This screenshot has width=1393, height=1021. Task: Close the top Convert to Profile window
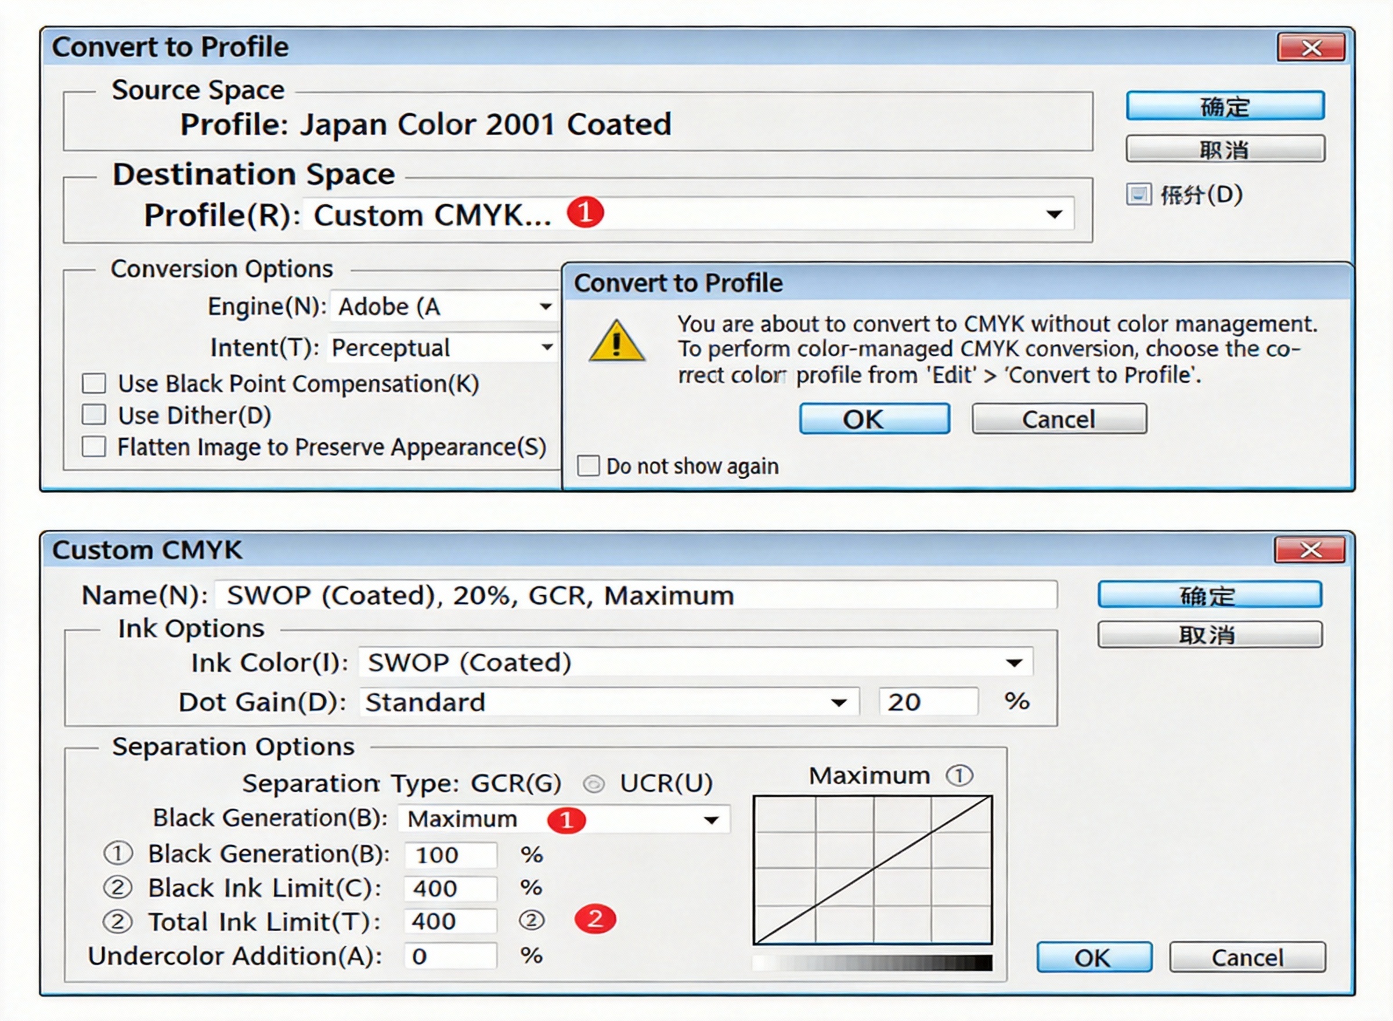coord(1311,48)
